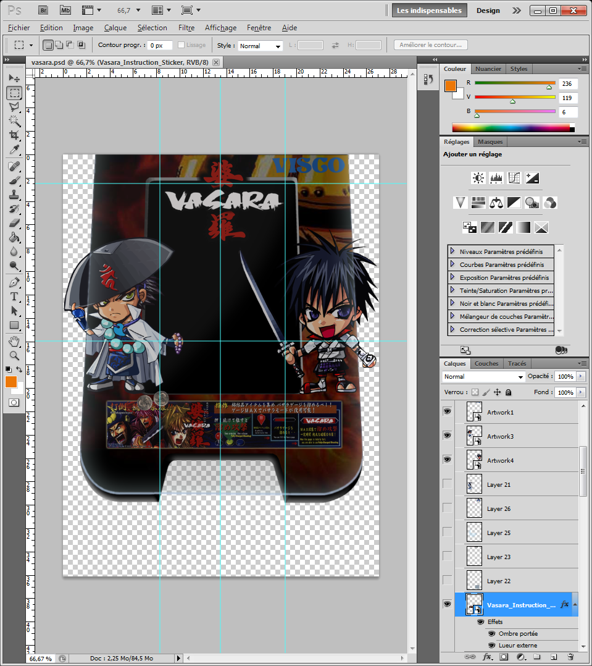Select the Pen tool
592x666 pixels.
click(x=14, y=282)
